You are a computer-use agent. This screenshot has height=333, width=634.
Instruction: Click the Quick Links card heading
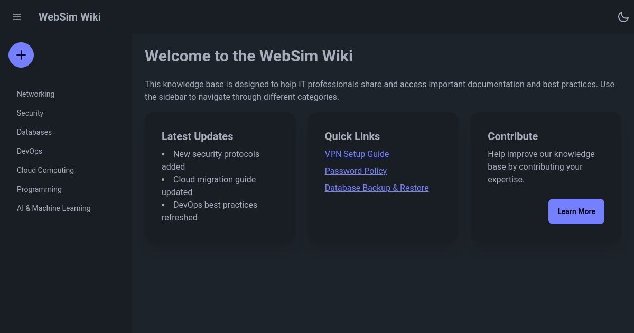(352, 136)
